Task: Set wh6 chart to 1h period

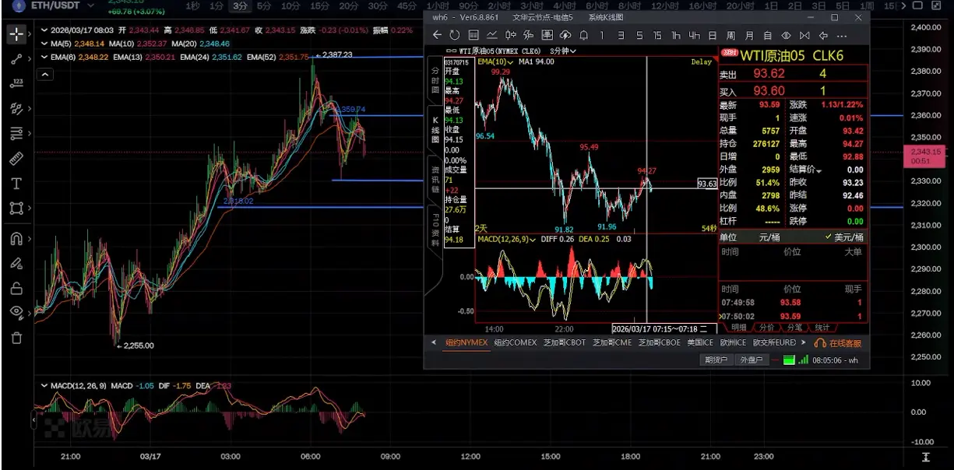Action: (x=676, y=35)
